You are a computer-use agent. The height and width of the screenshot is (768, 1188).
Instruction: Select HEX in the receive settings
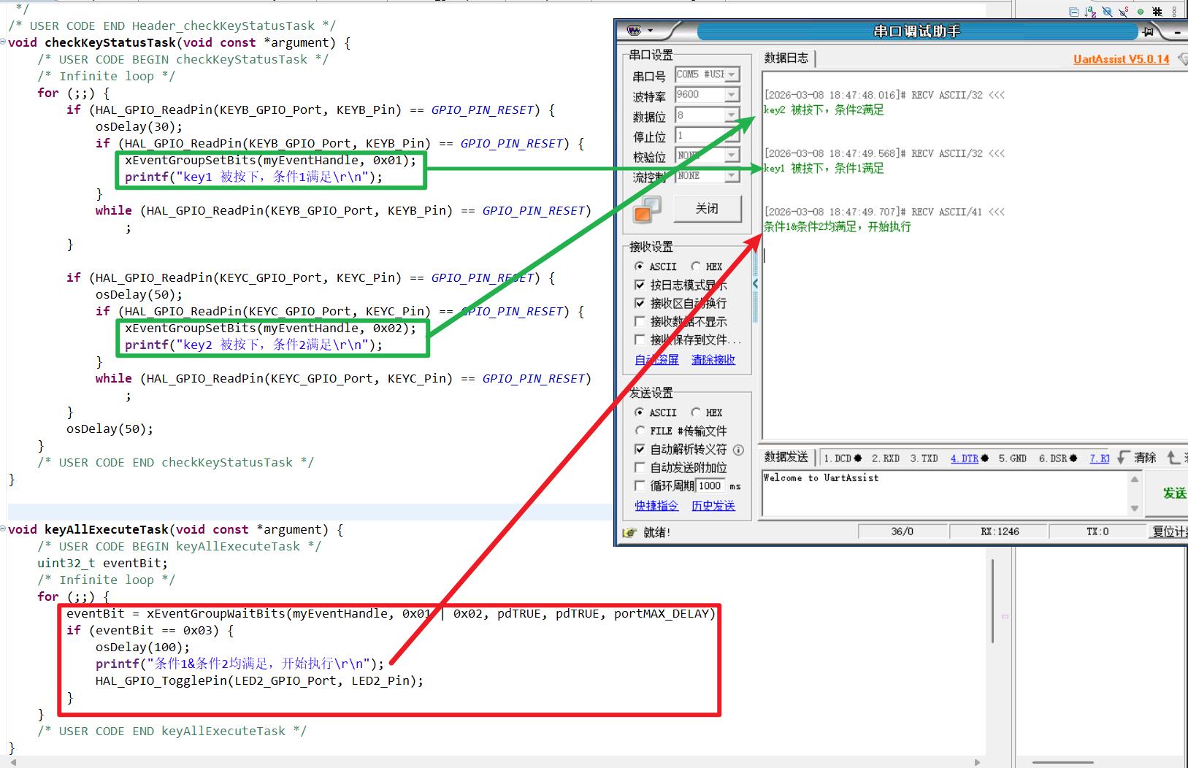[696, 266]
